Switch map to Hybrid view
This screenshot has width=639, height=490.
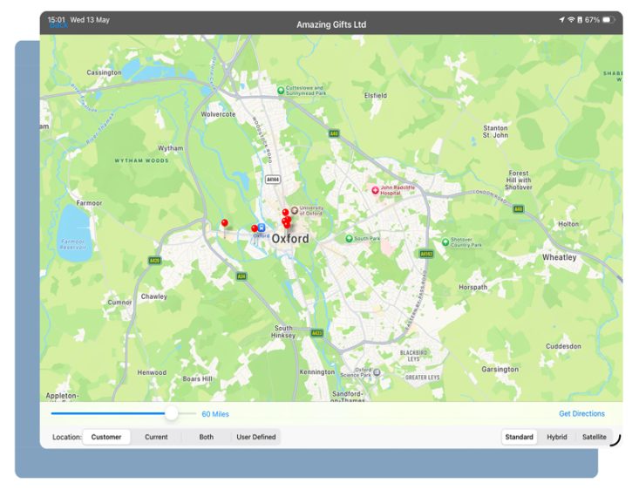tap(557, 437)
